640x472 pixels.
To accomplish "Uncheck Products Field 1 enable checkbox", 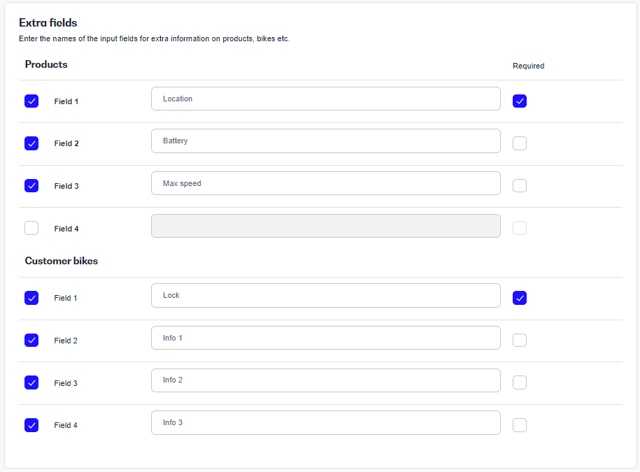I will [x=31, y=101].
